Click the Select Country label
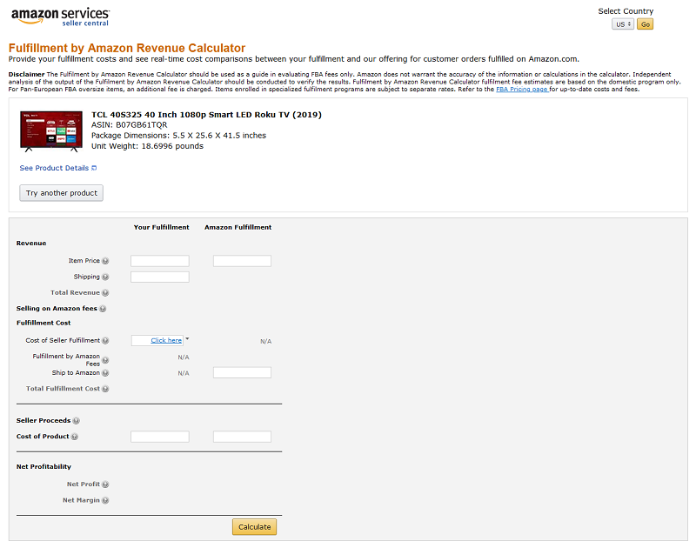696x541 pixels. [626, 11]
